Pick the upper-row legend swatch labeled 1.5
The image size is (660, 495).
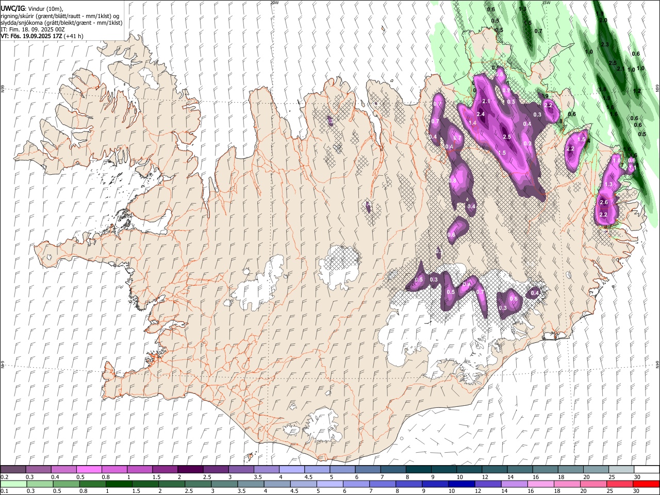point(165,470)
